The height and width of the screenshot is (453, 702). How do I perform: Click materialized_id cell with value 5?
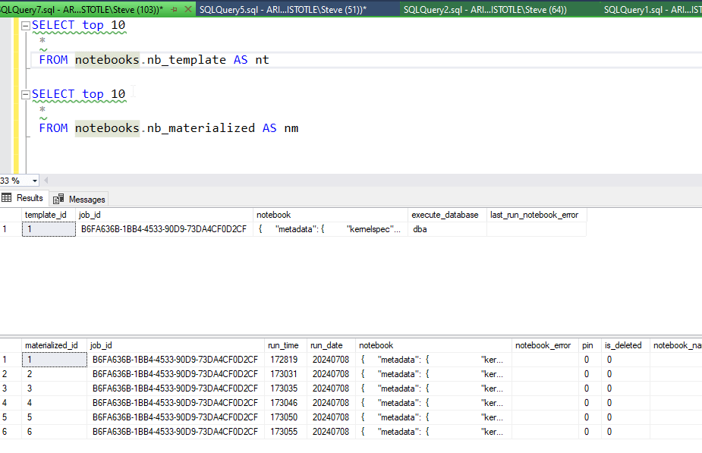pyautogui.click(x=55, y=417)
